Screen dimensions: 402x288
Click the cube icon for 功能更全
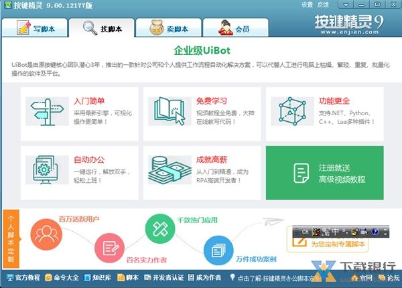click(x=292, y=111)
